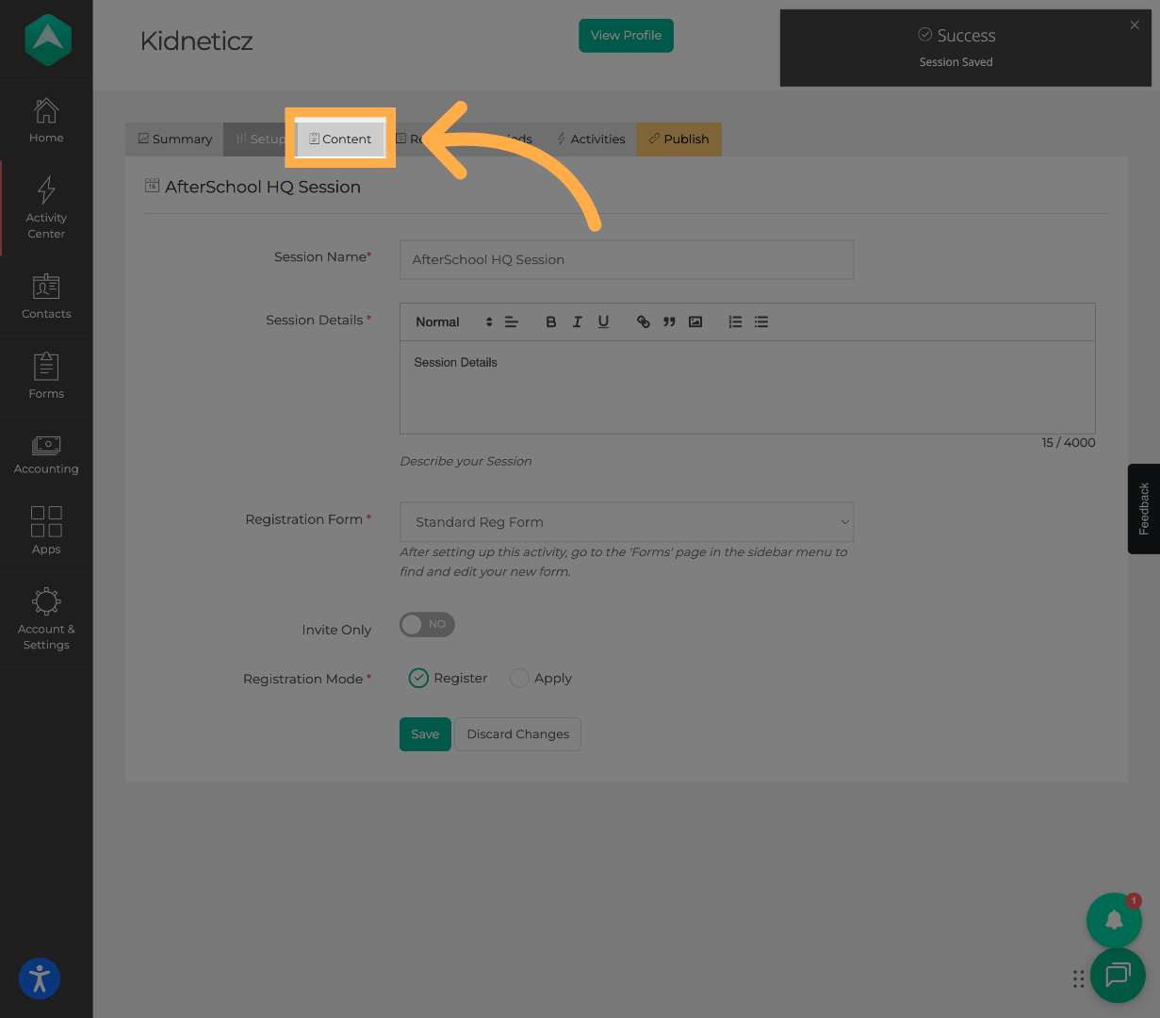Open the Publish tab
Viewport: 1160px width, 1018px height.
tap(678, 139)
